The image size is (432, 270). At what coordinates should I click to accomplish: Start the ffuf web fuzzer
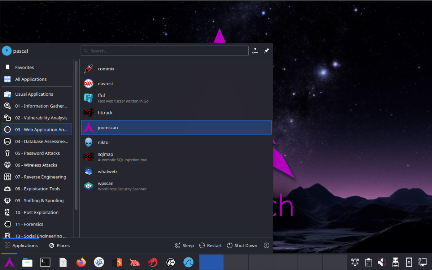click(176, 98)
